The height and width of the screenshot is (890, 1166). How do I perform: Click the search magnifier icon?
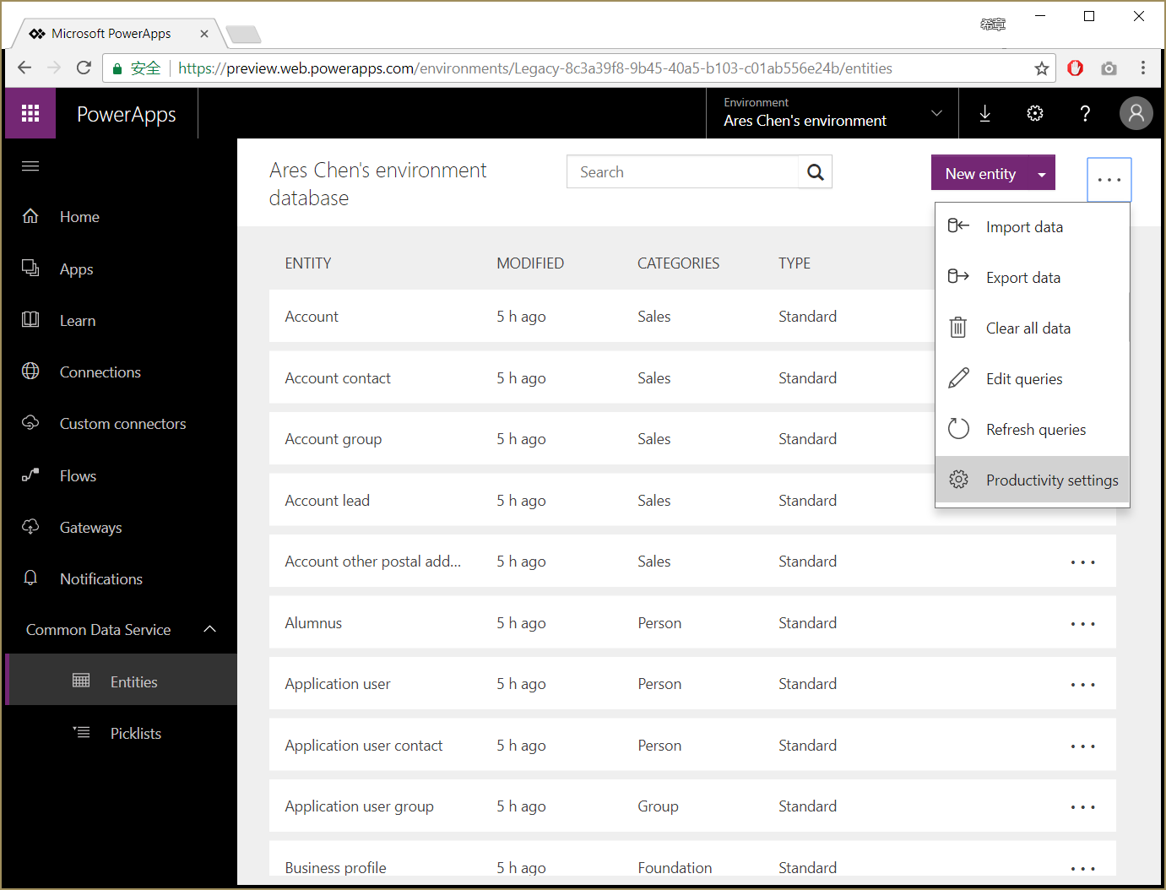[x=815, y=172]
